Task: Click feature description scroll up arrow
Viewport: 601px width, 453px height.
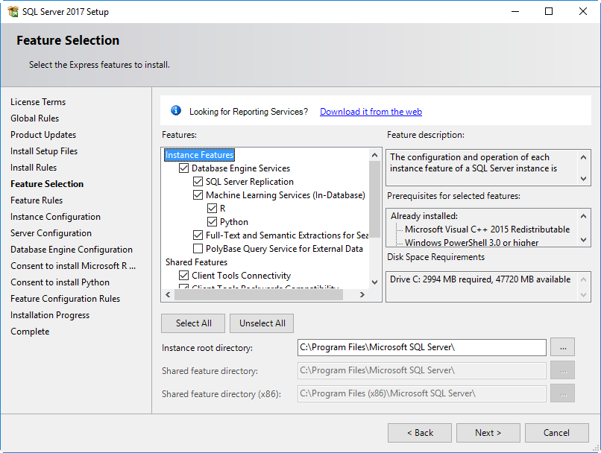Action: [x=583, y=157]
